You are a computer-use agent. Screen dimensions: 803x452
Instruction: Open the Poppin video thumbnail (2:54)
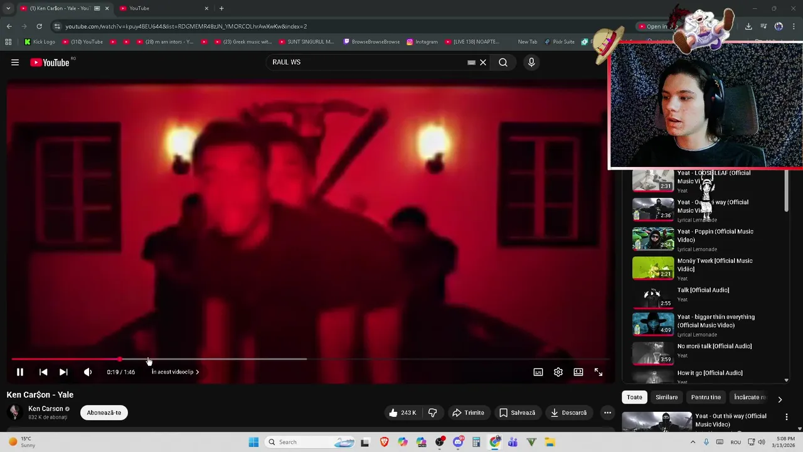(x=653, y=239)
